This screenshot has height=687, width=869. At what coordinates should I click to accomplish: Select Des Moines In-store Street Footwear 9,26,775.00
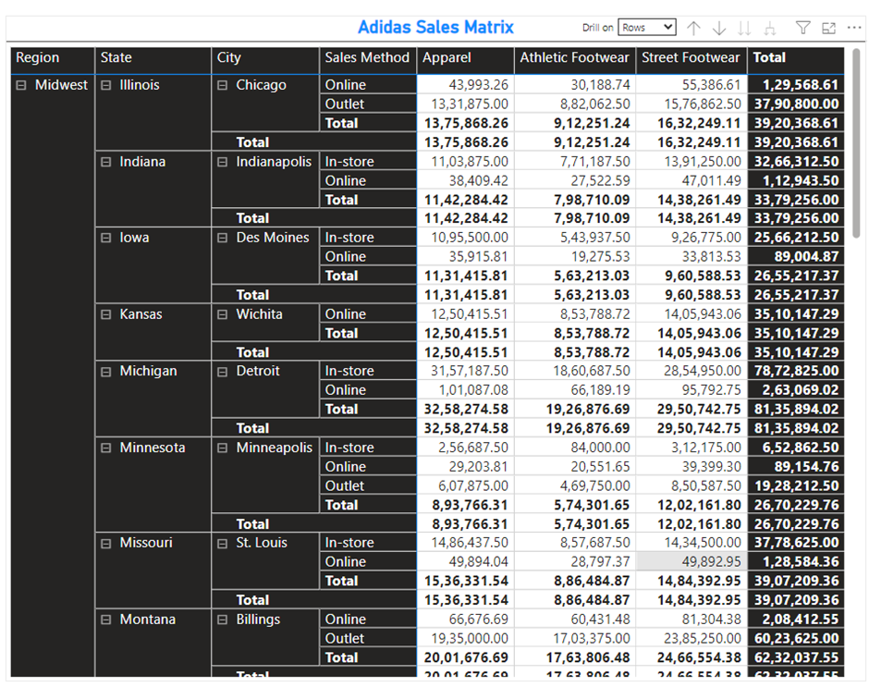pyautogui.click(x=692, y=238)
